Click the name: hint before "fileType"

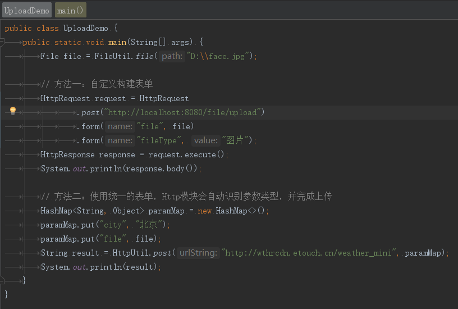tap(120, 140)
